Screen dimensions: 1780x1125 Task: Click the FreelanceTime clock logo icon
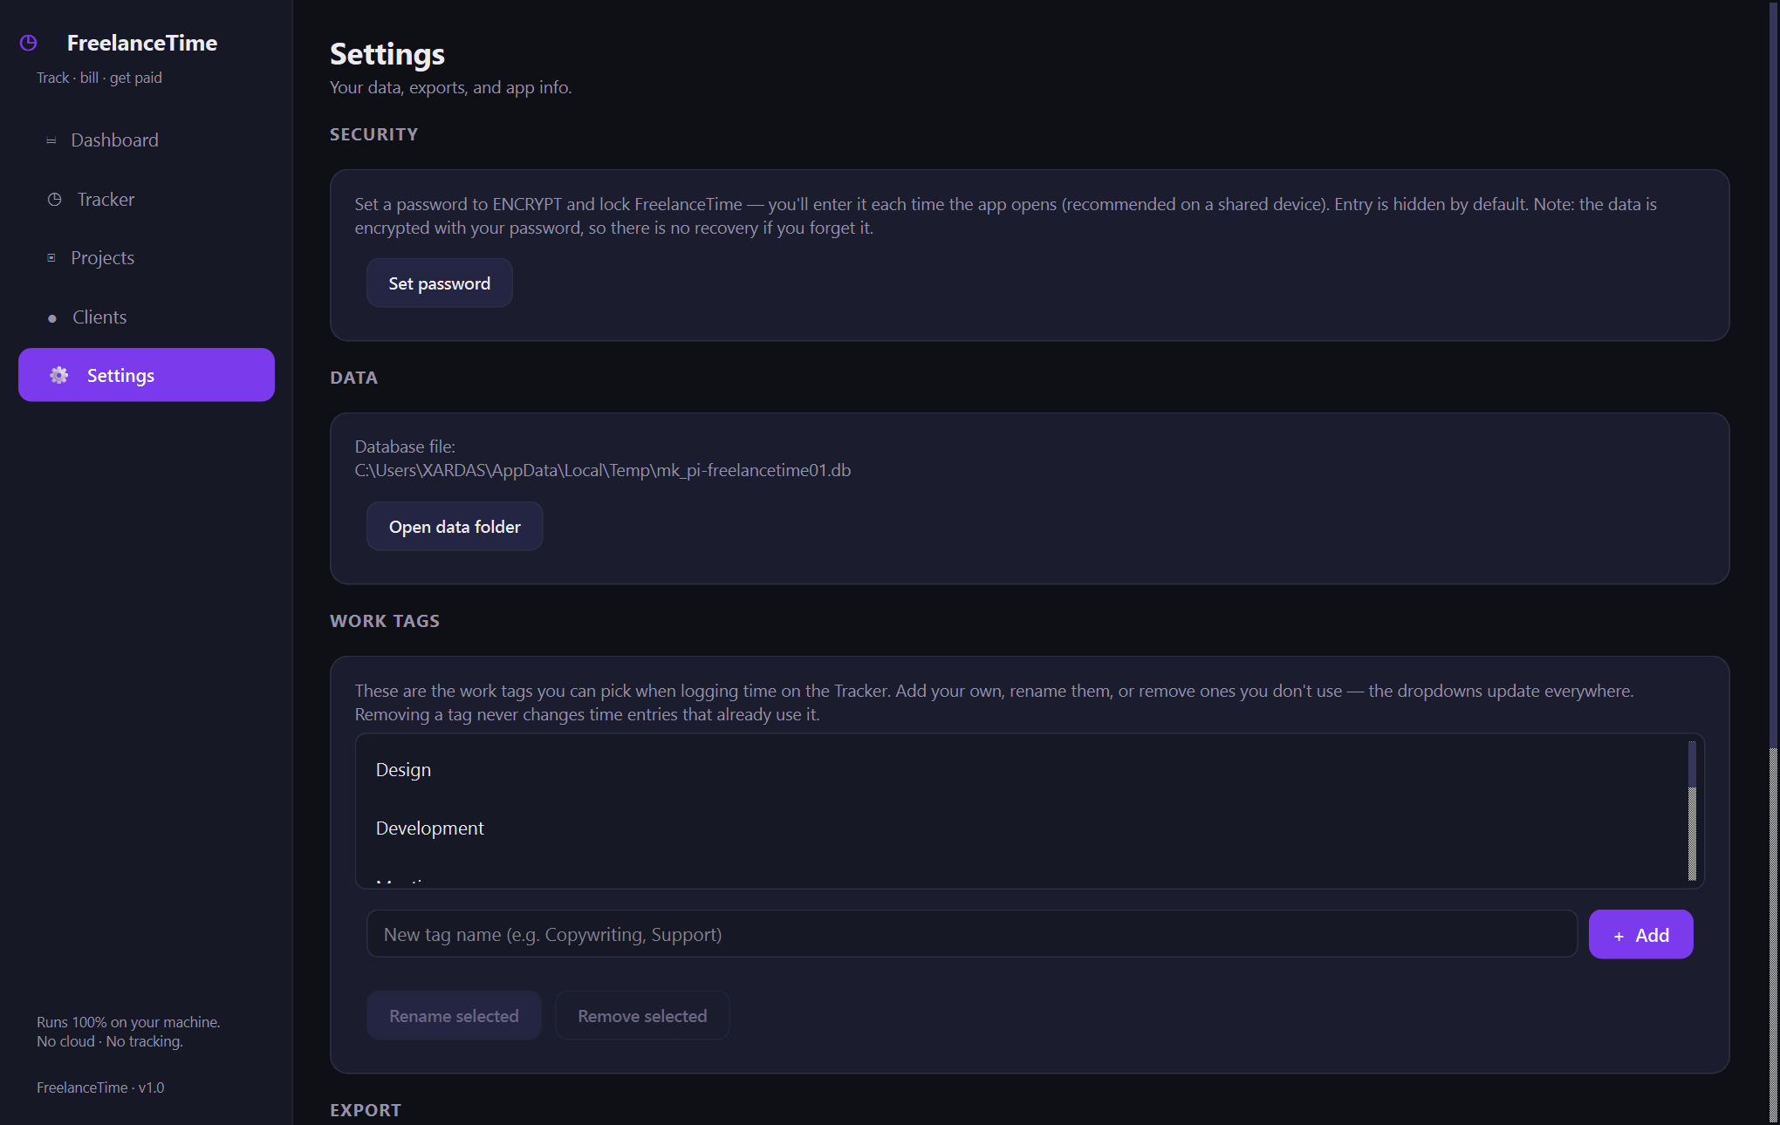pos(29,43)
